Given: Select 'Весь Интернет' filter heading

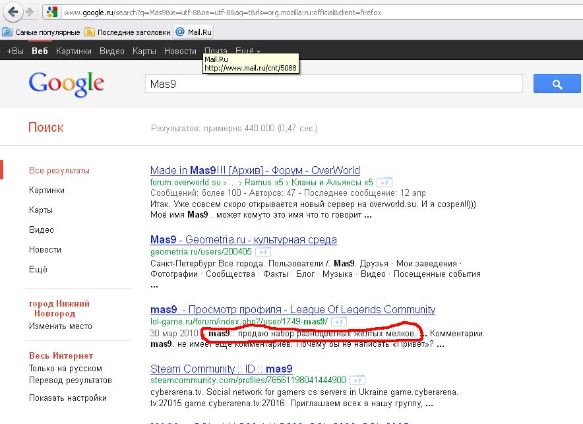Looking at the screenshot, I should point(61,355).
